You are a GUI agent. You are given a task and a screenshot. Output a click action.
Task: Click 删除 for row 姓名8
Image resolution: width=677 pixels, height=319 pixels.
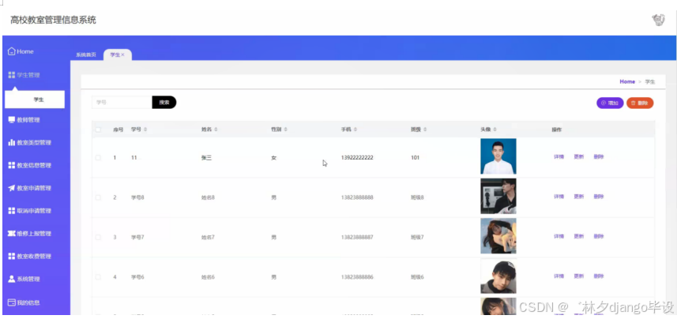[599, 197]
